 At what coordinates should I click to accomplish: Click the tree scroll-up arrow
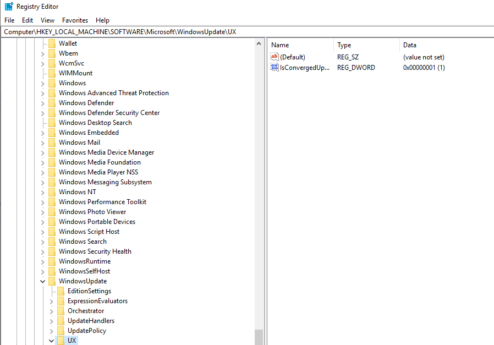point(259,43)
